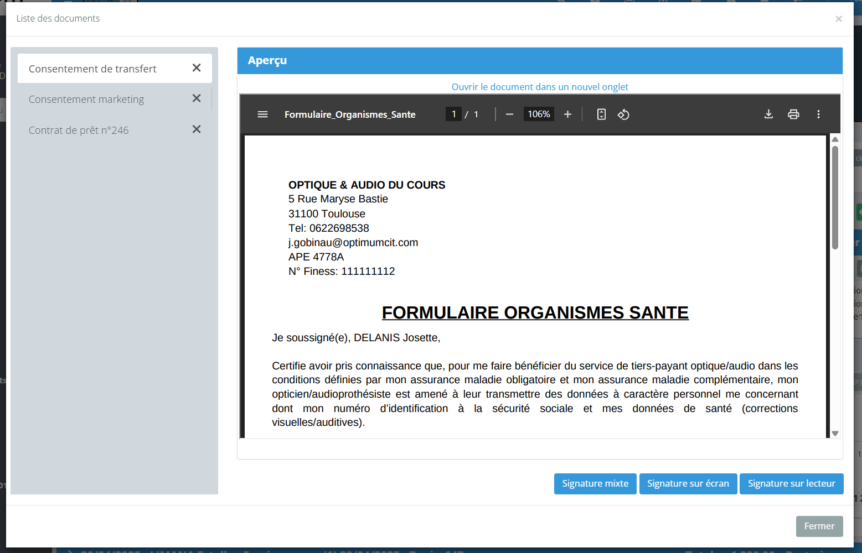Zoom in with the plus icon

567,114
